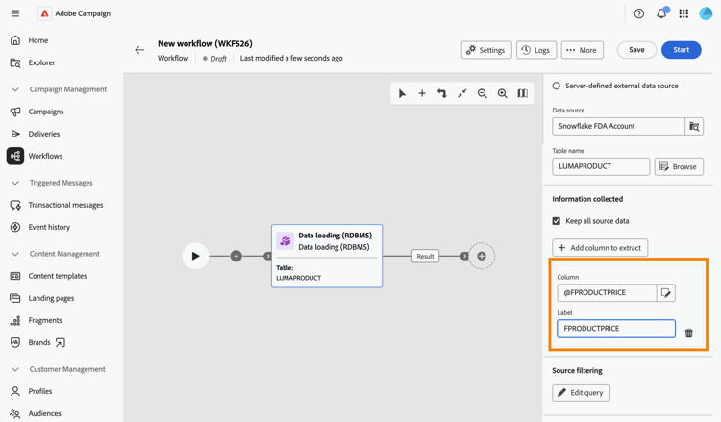Click the Draft status text
Viewport: 721px width, 422px height.
[x=218, y=59]
